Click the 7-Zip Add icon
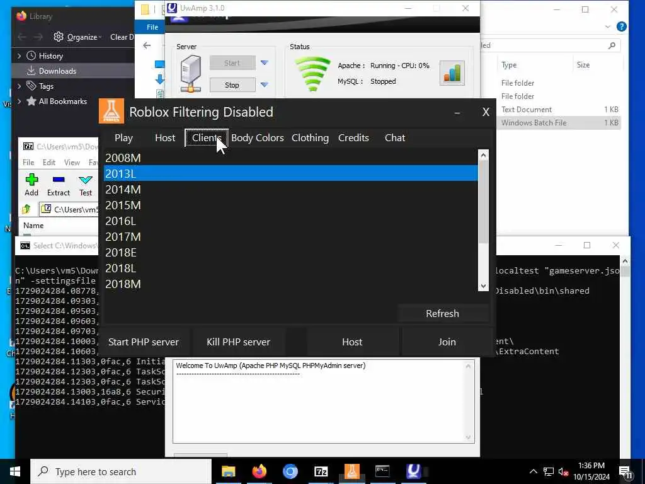 (x=31, y=185)
